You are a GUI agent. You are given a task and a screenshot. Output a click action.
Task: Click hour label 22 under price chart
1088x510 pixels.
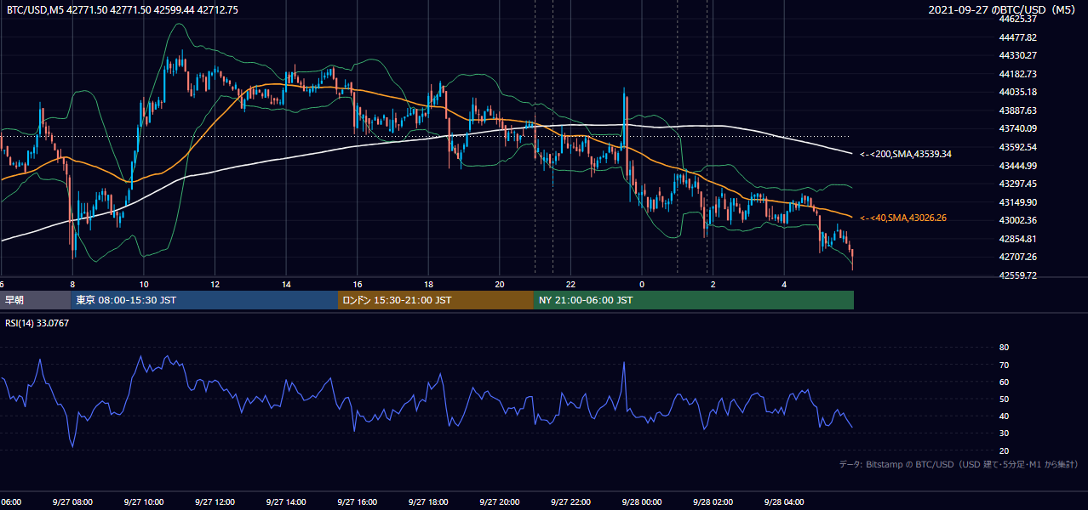(x=570, y=284)
